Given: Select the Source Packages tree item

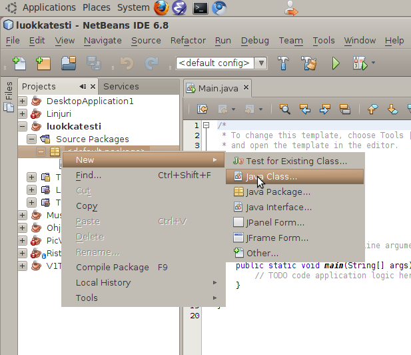Looking at the screenshot, I should (x=93, y=139).
